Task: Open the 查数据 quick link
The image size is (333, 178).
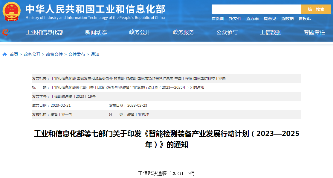Action: (x=287, y=19)
